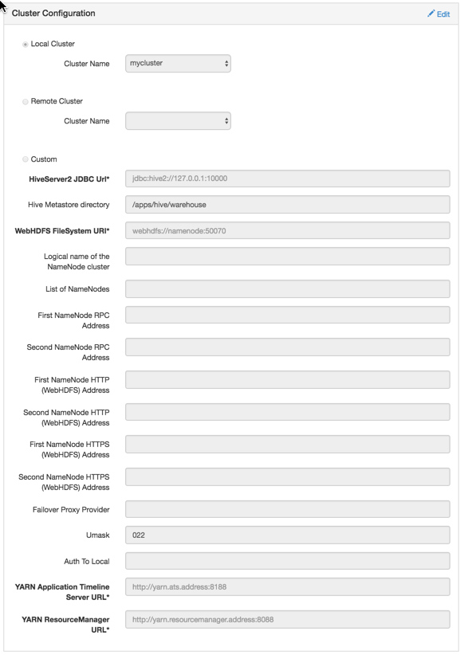
Task: Click the YARN Application Timeline Server URL field
Action: (x=288, y=587)
